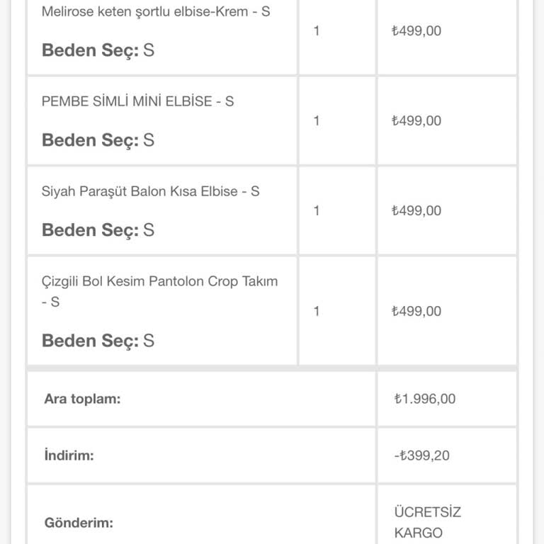Open PEMBE SİMLİ MİNİ ELBİSE product
544x544 pixels.
pos(137,101)
